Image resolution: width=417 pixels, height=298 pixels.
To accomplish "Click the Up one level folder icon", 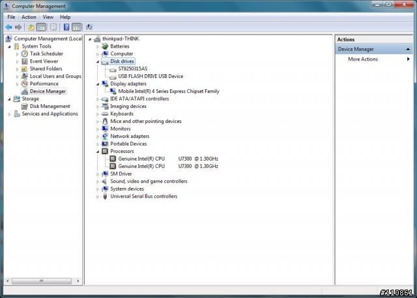I will (31, 27).
